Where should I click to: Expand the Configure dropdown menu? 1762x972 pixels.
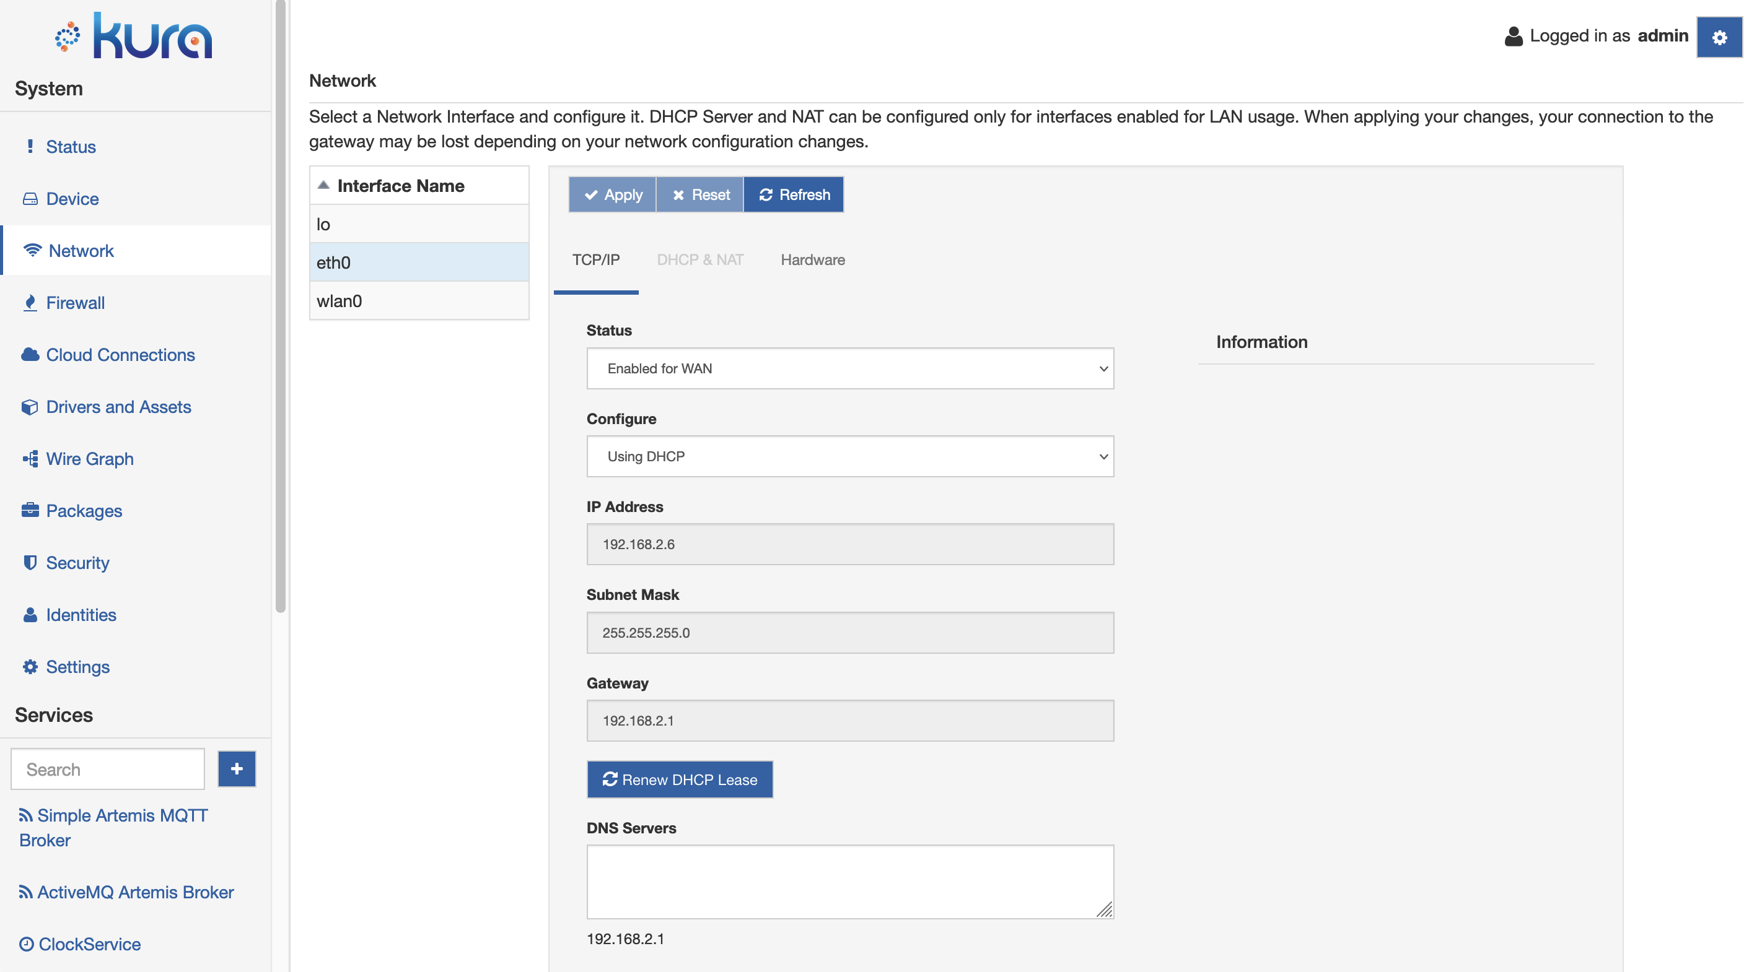click(848, 456)
